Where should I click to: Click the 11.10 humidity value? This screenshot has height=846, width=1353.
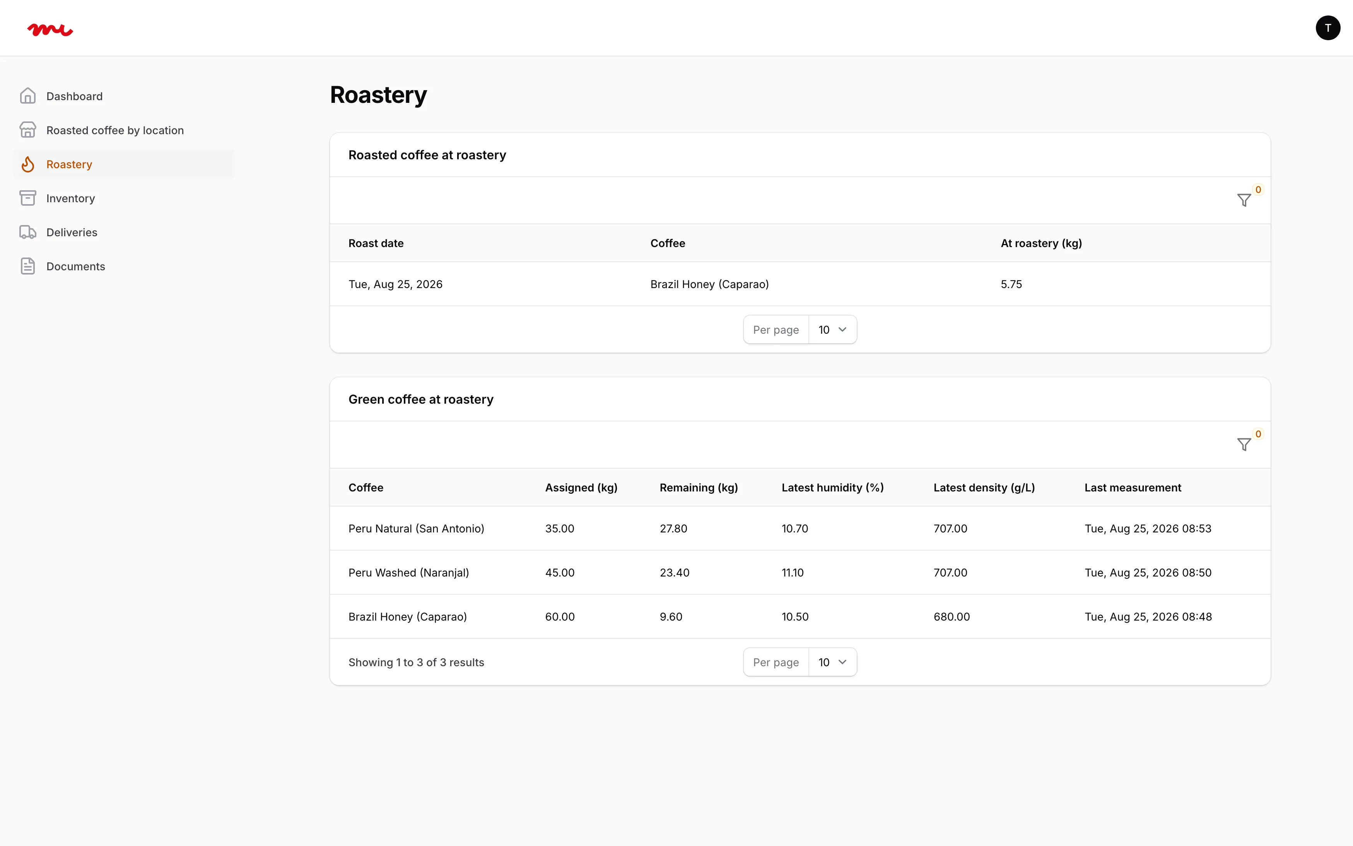click(792, 573)
